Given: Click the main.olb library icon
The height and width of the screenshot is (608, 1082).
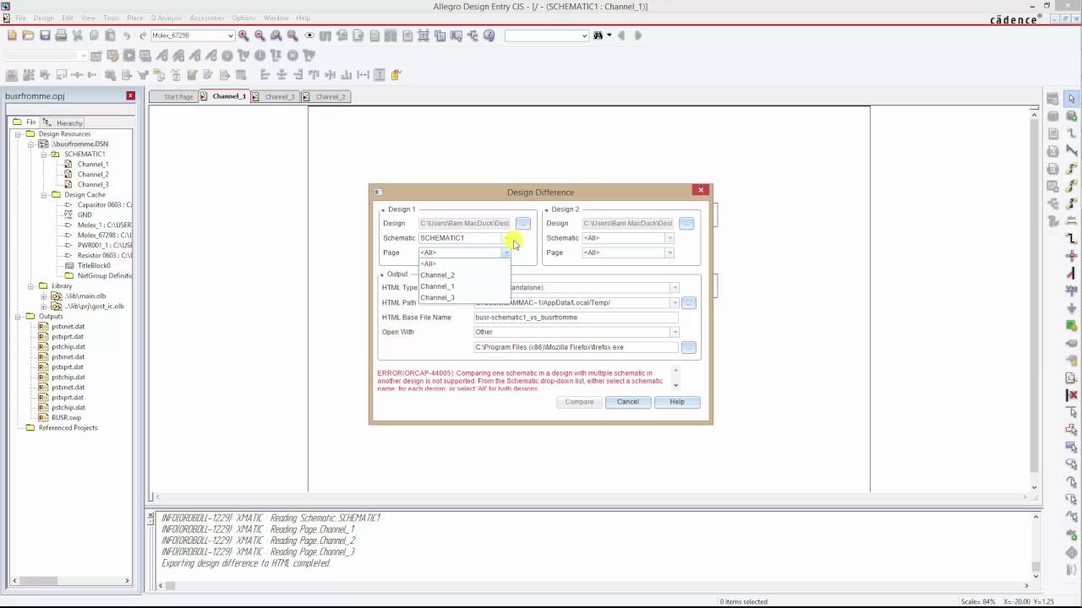Looking at the screenshot, I should point(57,296).
